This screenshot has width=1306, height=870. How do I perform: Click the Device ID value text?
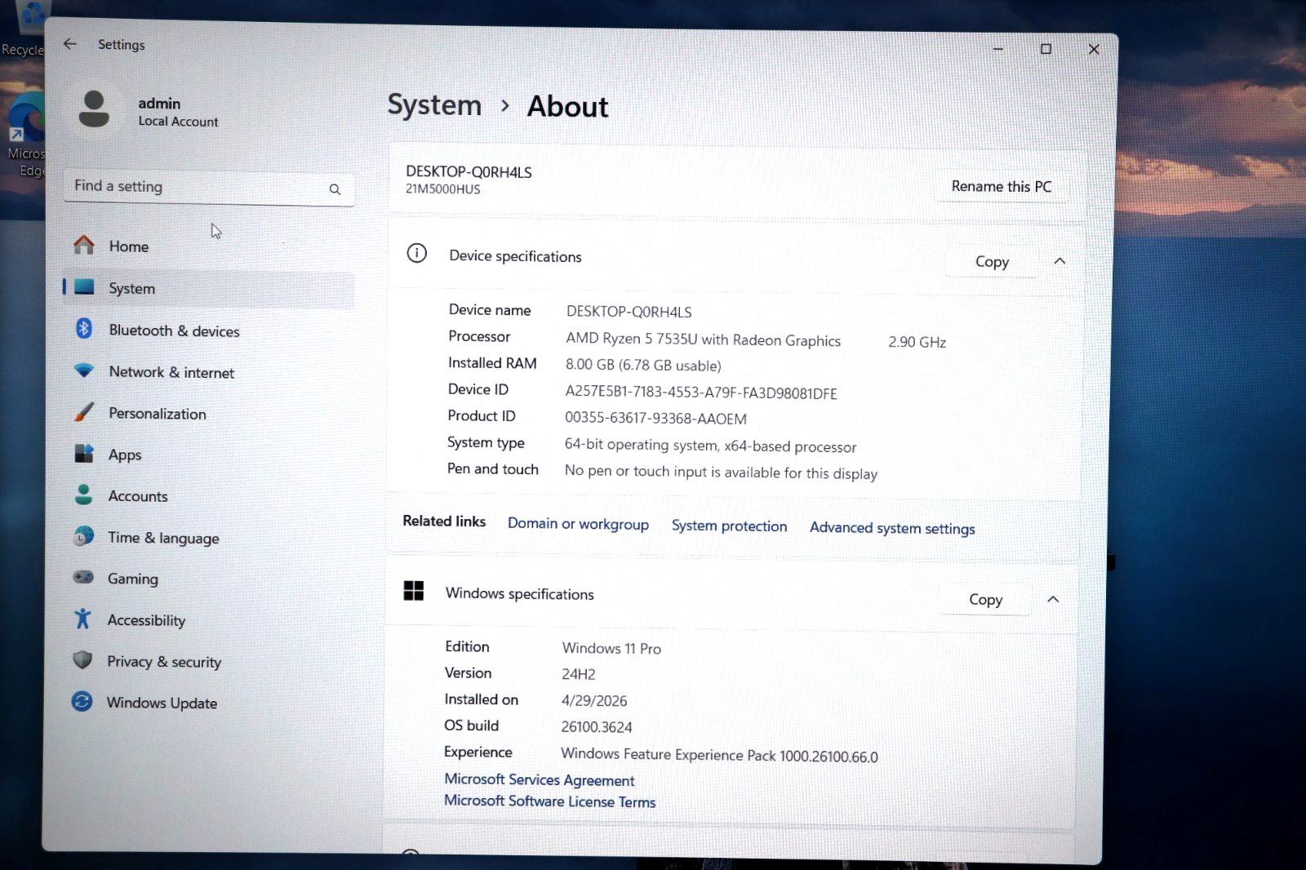tap(701, 393)
